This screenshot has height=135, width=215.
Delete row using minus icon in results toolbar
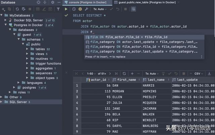coord(138,74)
